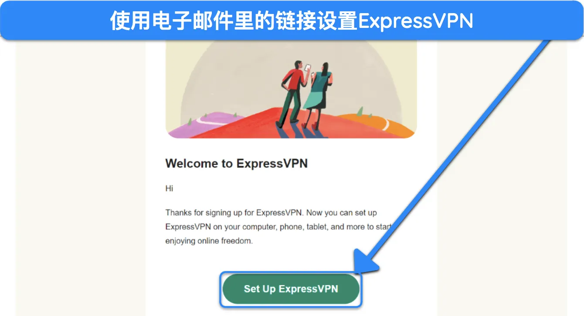Click the Set Up ExpressVPN button
The image size is (584, 316).
coord(291,289)
